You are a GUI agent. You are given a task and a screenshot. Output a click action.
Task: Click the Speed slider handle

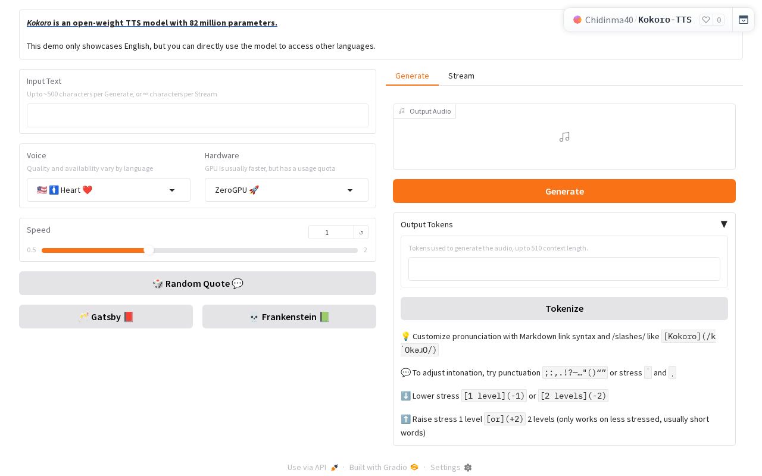pyautogui.click(x=149, y=250)
